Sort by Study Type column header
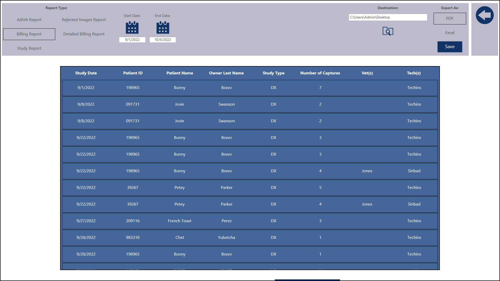 point(273,73)
